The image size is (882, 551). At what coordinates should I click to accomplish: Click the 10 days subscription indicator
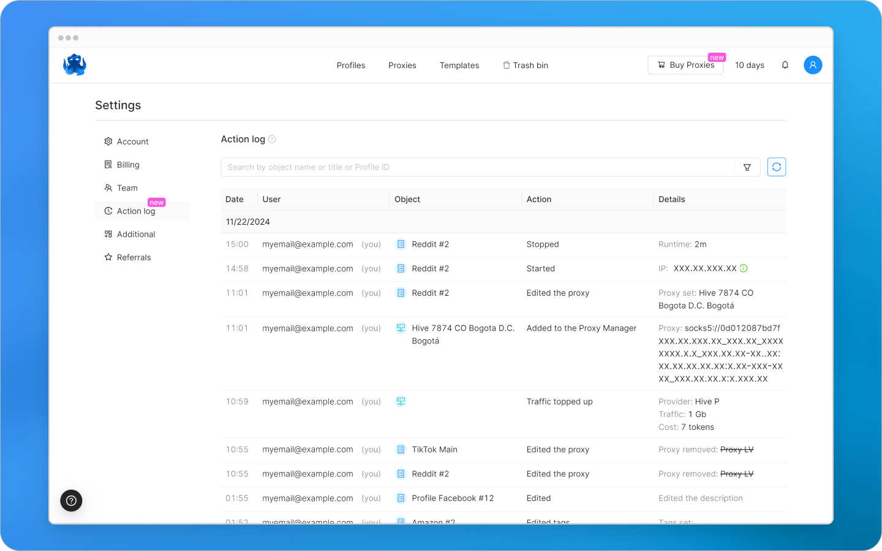tap(749, 65)
